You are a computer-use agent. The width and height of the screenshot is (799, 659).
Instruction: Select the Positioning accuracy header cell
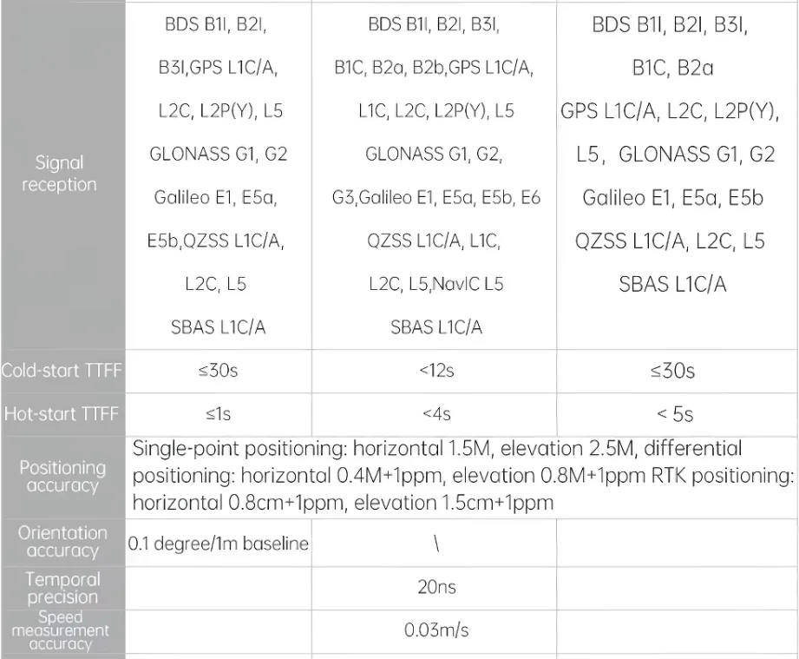tap(62, 477)
